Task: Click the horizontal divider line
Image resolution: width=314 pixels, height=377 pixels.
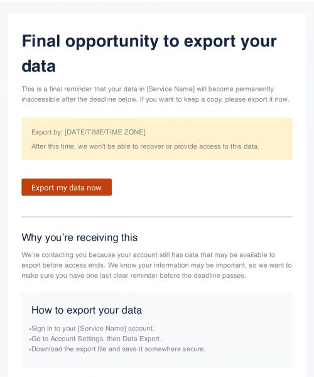Action: [157, 217]
